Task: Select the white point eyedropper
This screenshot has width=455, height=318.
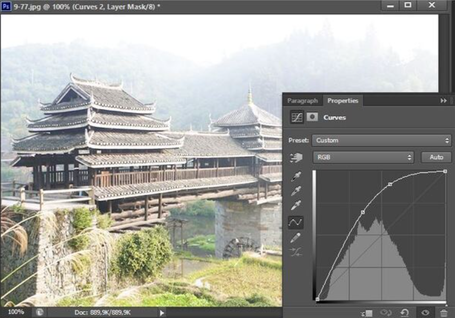Action: tap(296, 206)
